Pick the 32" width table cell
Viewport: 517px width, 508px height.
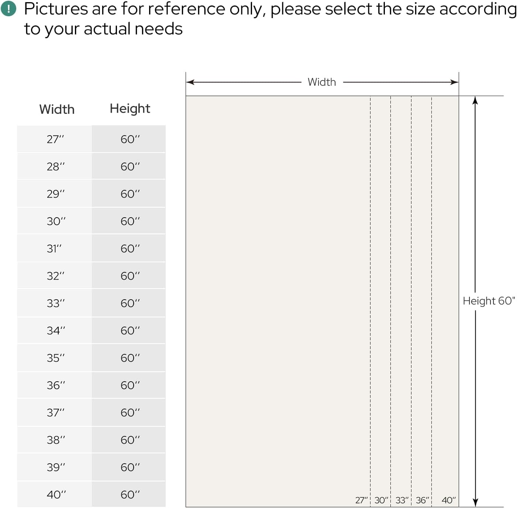coord(55,276)
